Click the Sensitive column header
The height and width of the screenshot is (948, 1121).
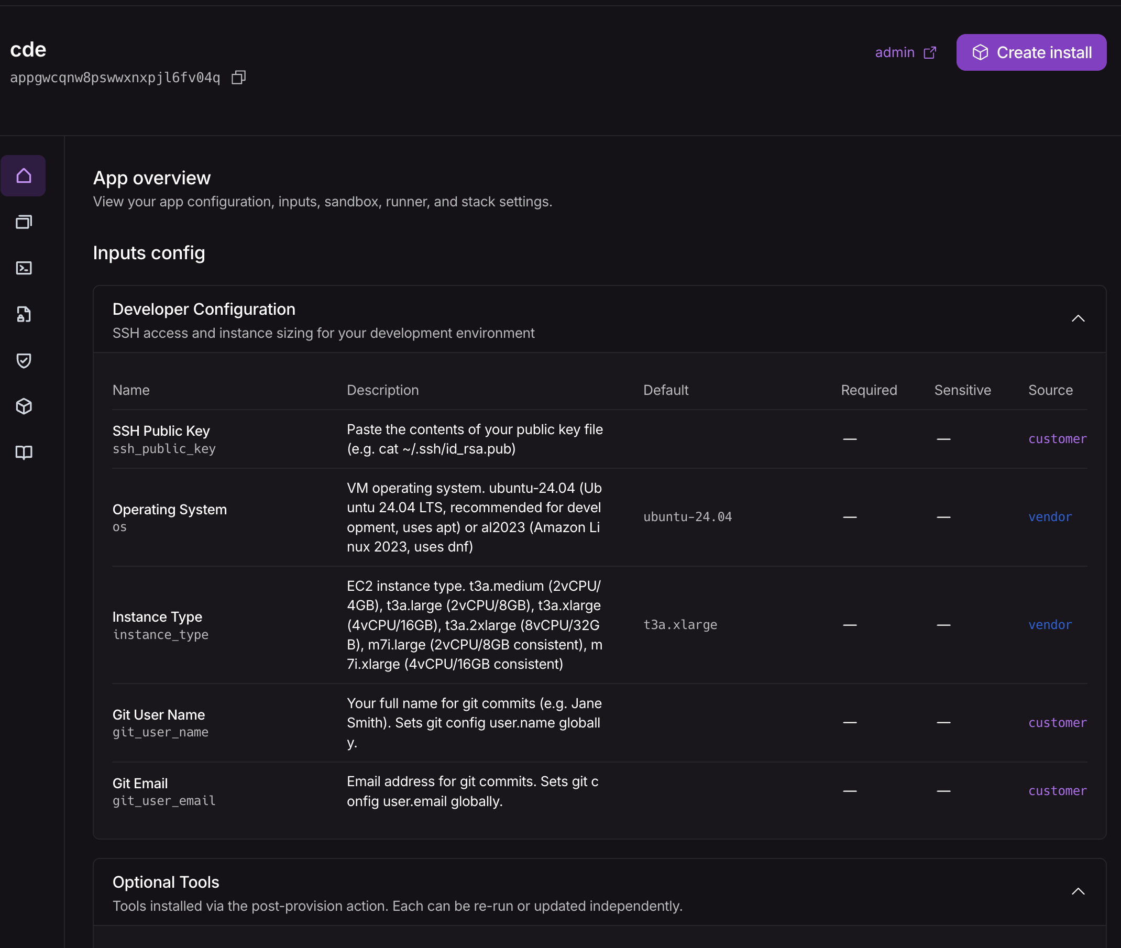(x=962, y=390)
